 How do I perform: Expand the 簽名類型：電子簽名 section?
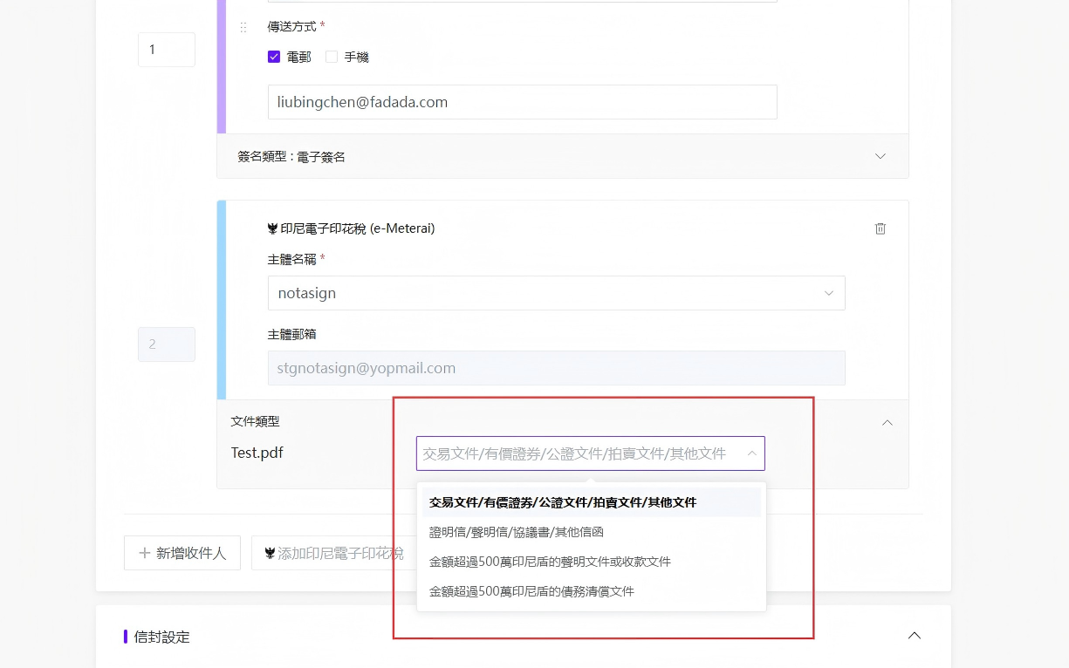coord(563,156)
